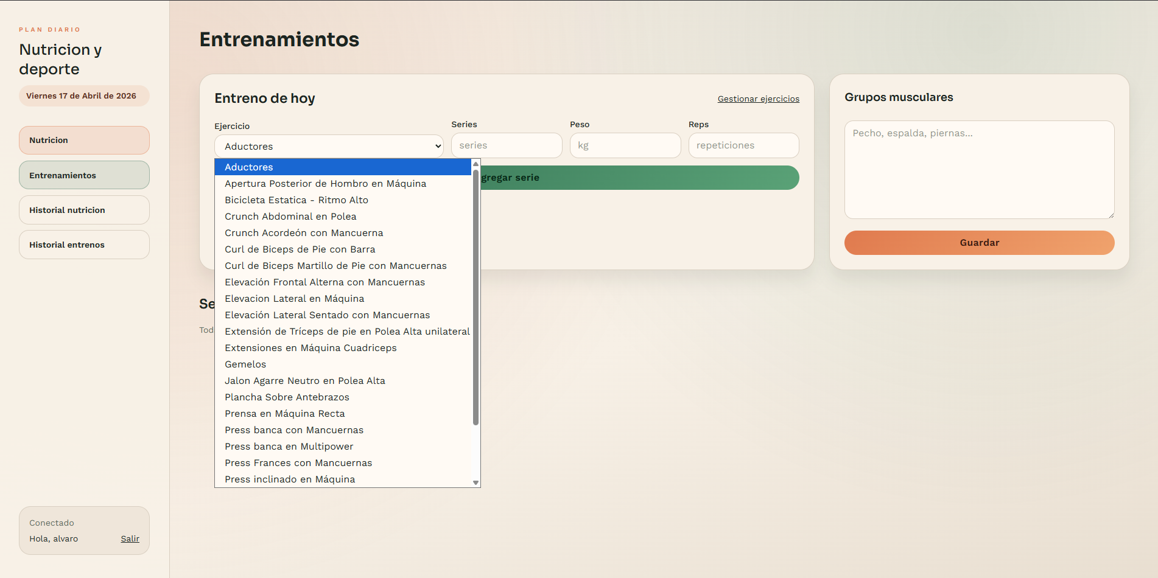This screenshot has height=578, width=1158.
Task: Log out with the Salir link
Action: [130, 539]
